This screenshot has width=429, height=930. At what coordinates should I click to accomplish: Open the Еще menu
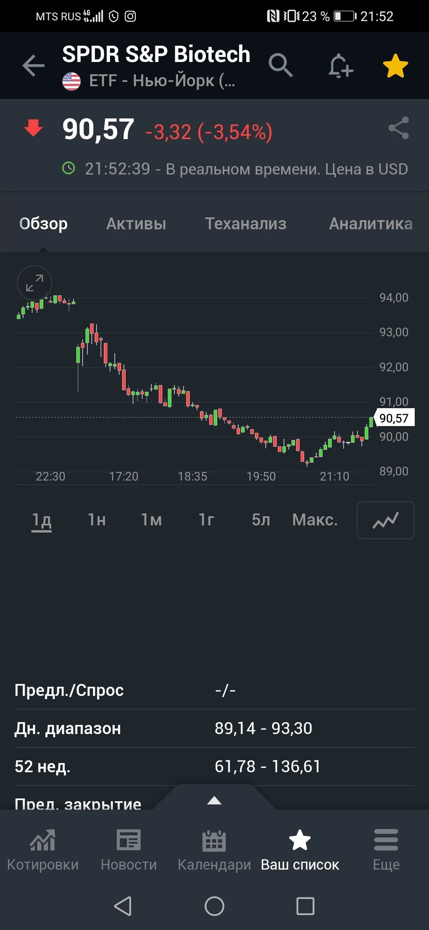[x=386, y=851]
